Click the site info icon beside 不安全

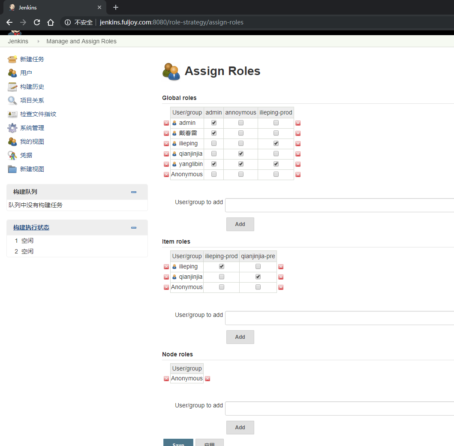[x=67, y=22]
